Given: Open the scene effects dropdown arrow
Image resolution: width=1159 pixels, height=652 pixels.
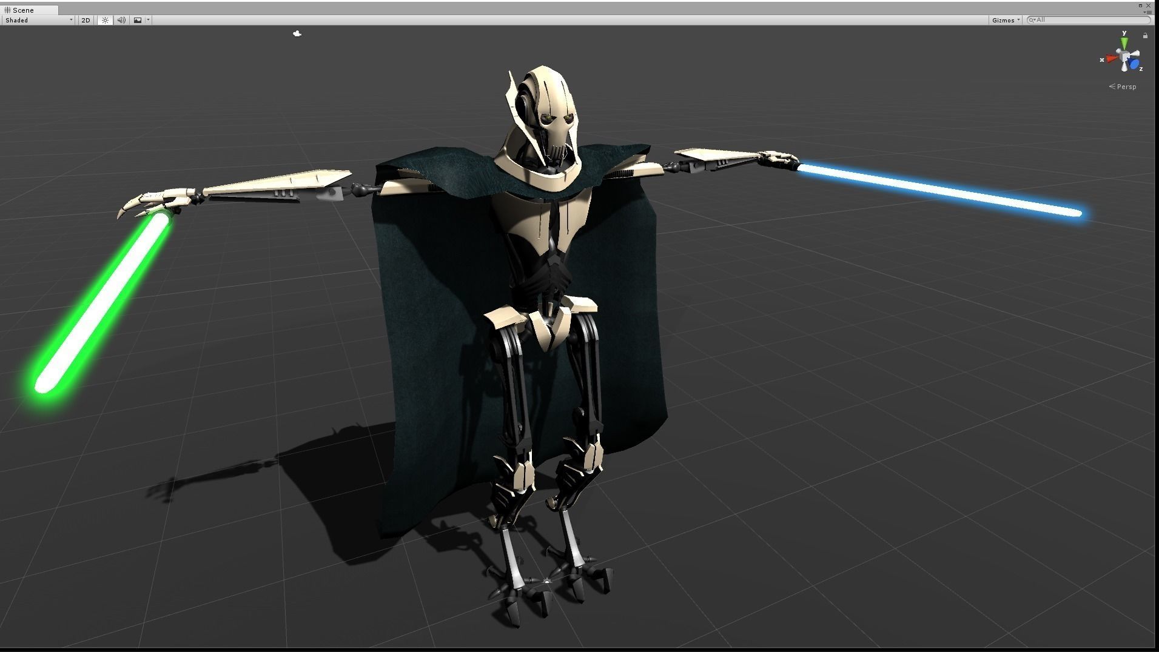Looking at the screenshot, I should coord(148,20).
